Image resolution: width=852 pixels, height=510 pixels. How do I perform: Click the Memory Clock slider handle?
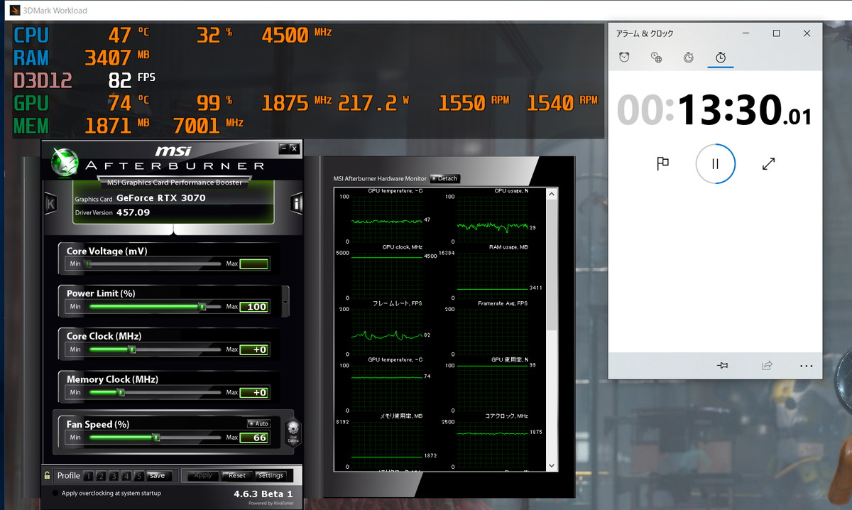click(x=121, y=392)
